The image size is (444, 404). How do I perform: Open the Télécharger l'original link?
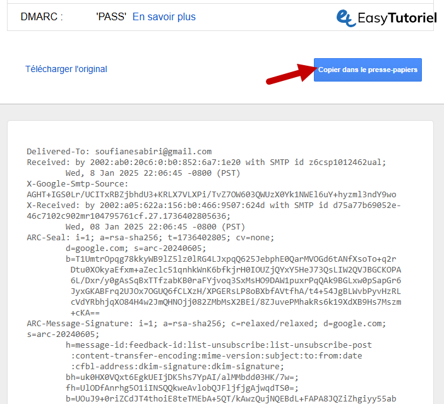(66, 69)
